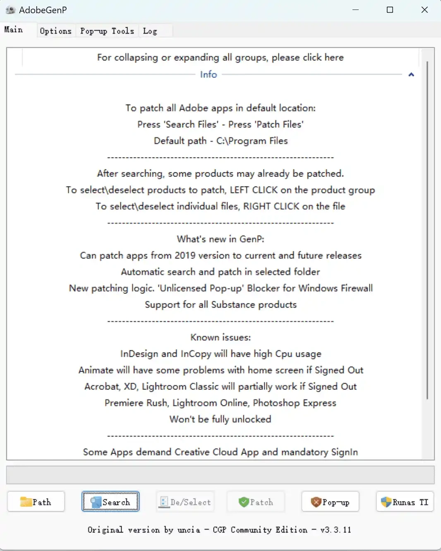
Task: Click the brown shield icon on the Pop-up button
Action: pyautogui.click(x=317, y=501)
